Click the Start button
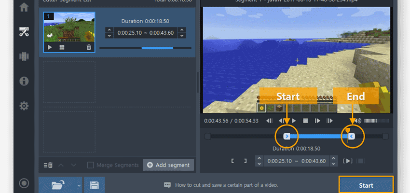This screenshot has width=410, height=193. (366, 185)
